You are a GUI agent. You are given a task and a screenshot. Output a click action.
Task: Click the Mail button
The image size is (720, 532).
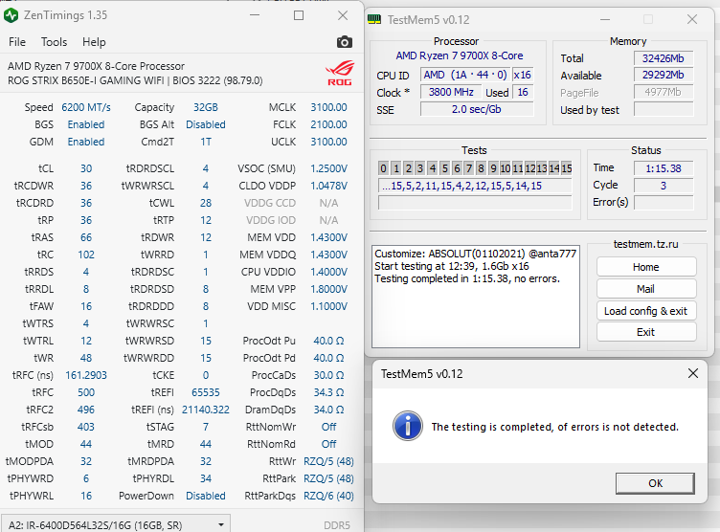pyautogui.click(x=645, y=289)
